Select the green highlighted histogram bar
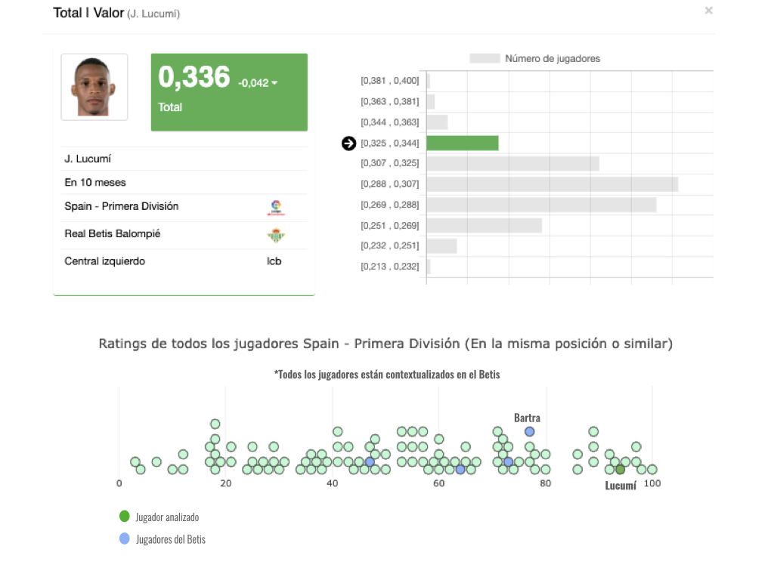 coord(462,143)
